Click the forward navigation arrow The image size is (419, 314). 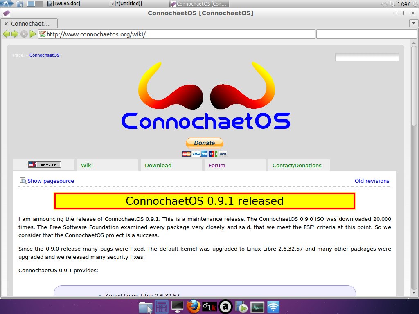15,34
